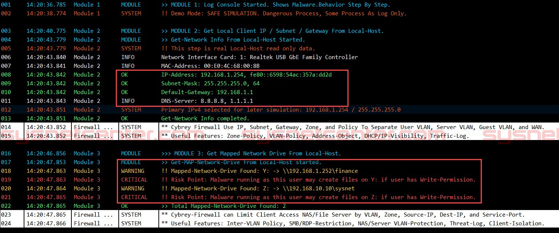
Task: Click timestamp 14:20:40.775
Action: tap(46, 31)
